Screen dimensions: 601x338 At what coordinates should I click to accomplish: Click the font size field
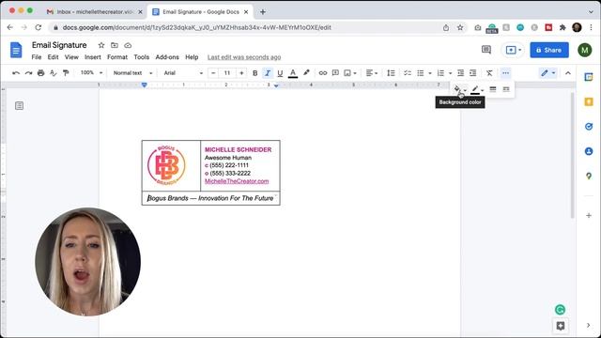pos(227,73)
